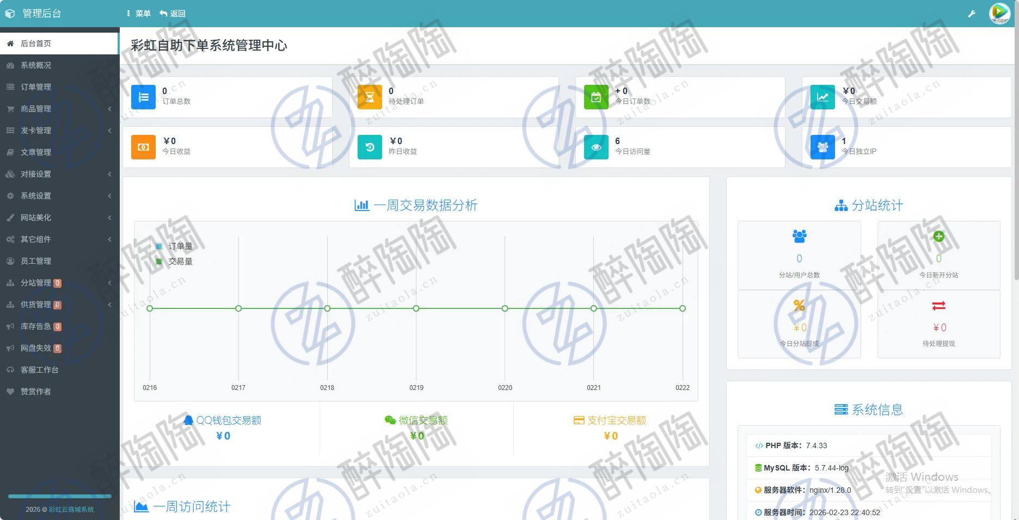
Task: Click the hourglass icon on 待处理订单 card
Action: tap(370, 96)
